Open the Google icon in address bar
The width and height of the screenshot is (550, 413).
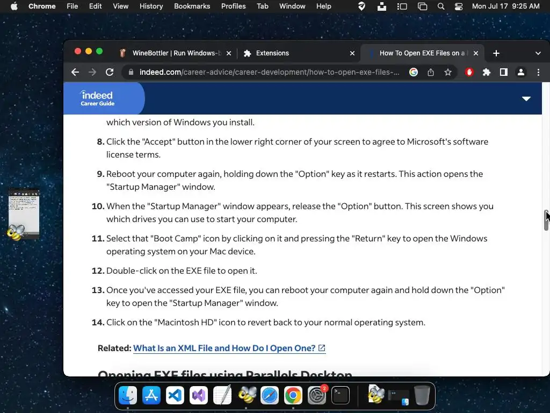414,73
